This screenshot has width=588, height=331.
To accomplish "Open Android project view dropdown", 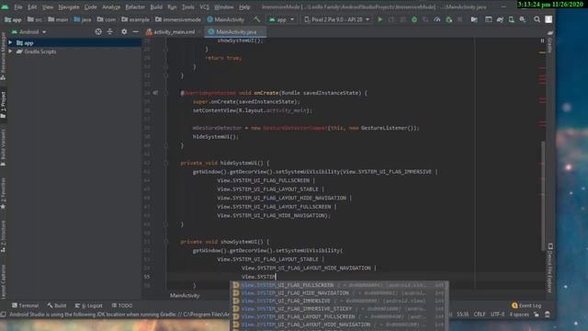I will pyautogui.click(x=29, y=32).
